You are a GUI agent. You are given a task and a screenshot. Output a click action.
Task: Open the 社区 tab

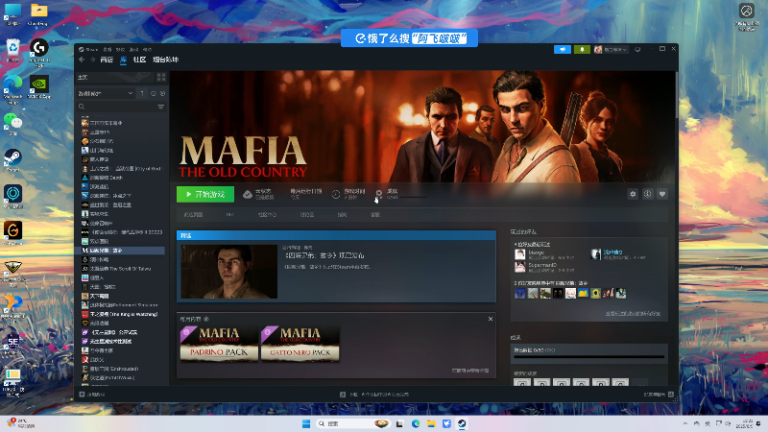pyautogui.click(x=139, y=60)
